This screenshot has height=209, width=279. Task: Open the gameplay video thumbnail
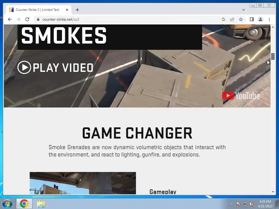pos(83,183)
